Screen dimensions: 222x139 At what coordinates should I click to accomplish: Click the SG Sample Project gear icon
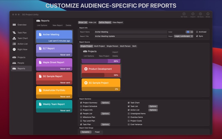[x=86, y=83]
